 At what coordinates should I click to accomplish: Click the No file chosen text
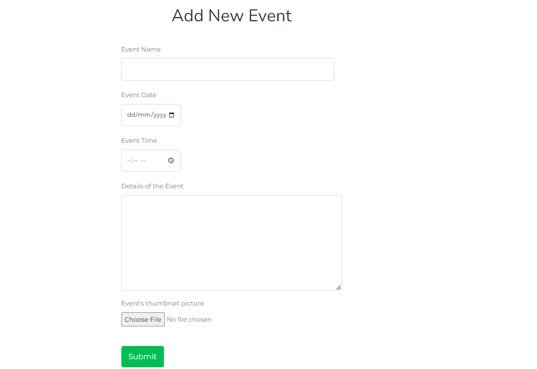(x=189, y=319)
